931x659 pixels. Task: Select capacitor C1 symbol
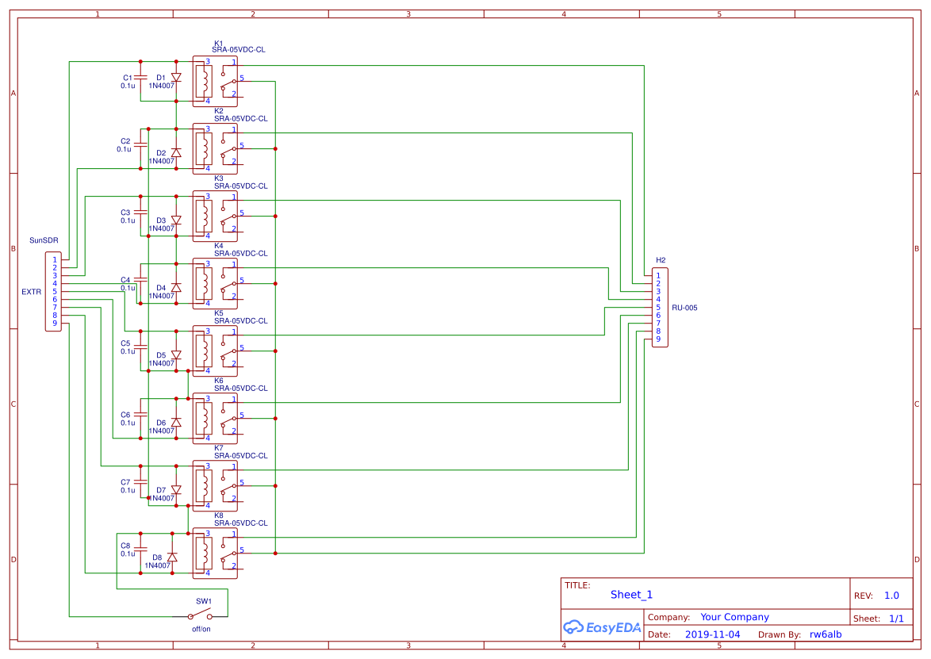click(x=140, y=78)
